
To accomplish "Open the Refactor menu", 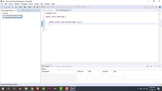I will [17, 4].
